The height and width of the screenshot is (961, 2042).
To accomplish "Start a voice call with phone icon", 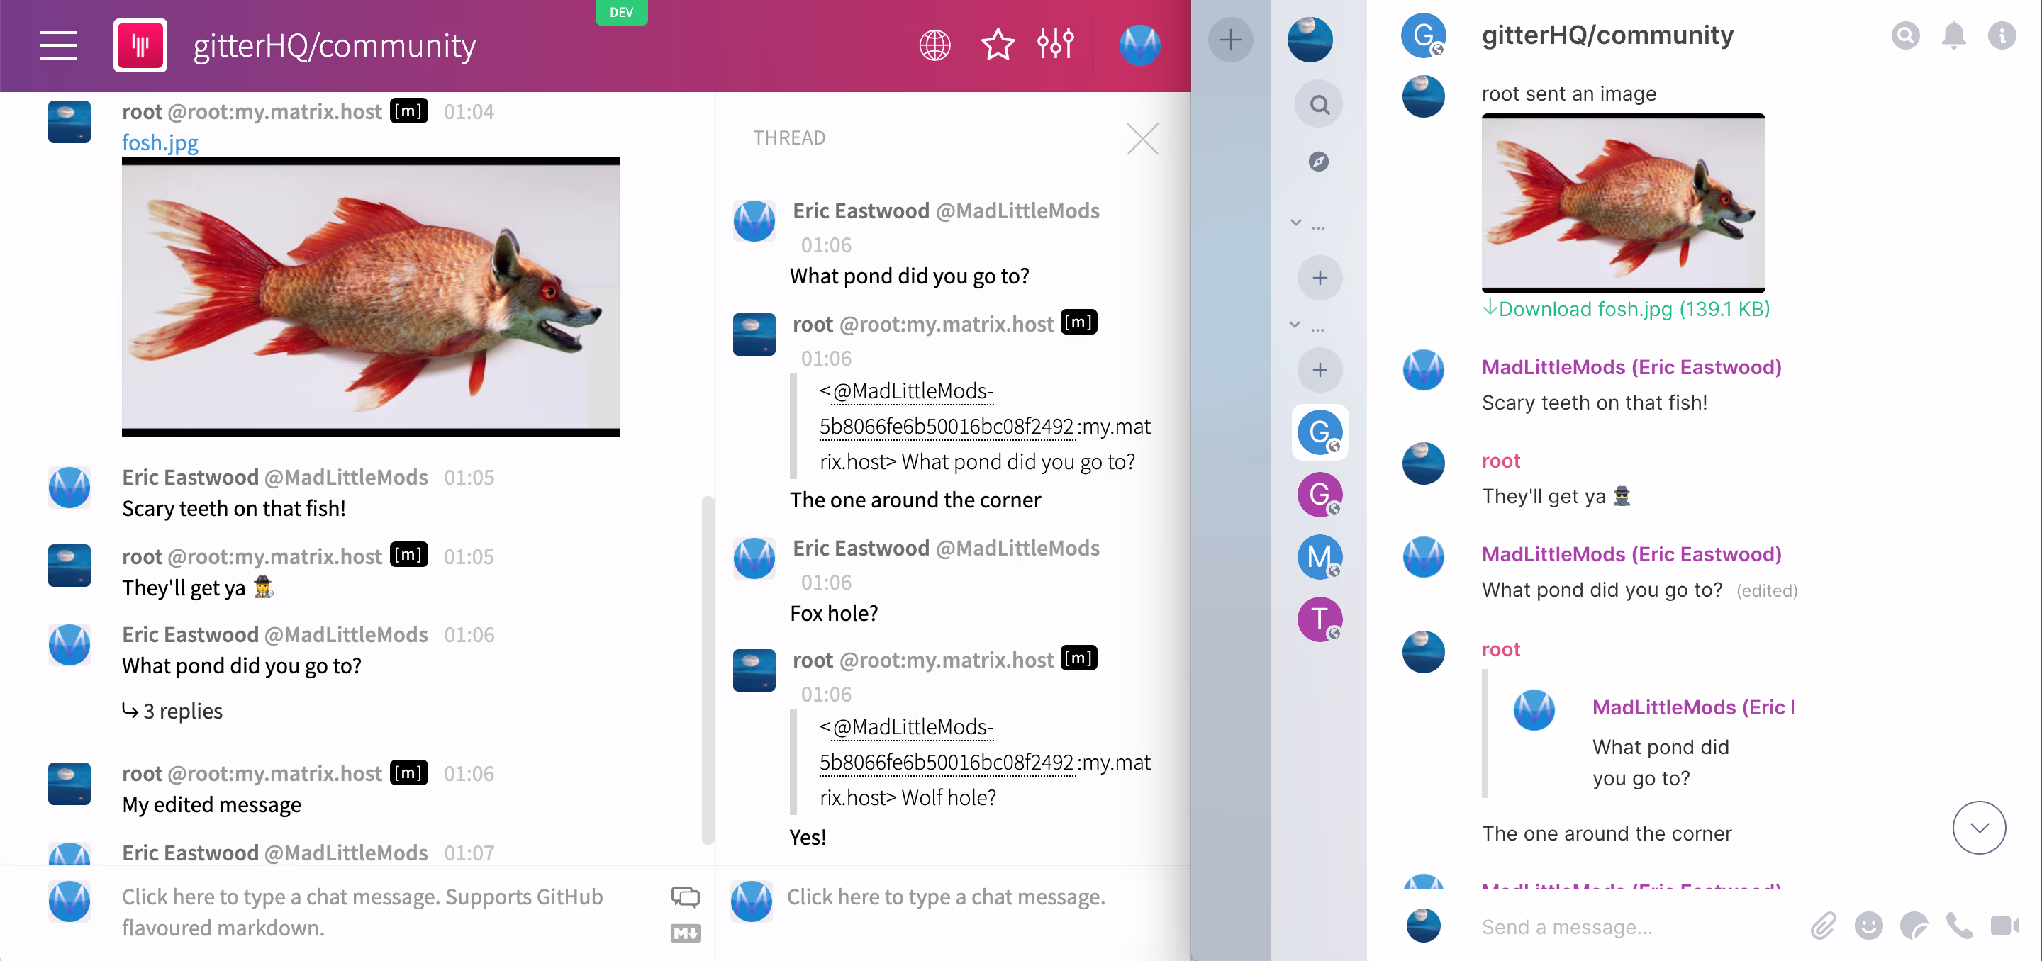I will click(1959, 926).
